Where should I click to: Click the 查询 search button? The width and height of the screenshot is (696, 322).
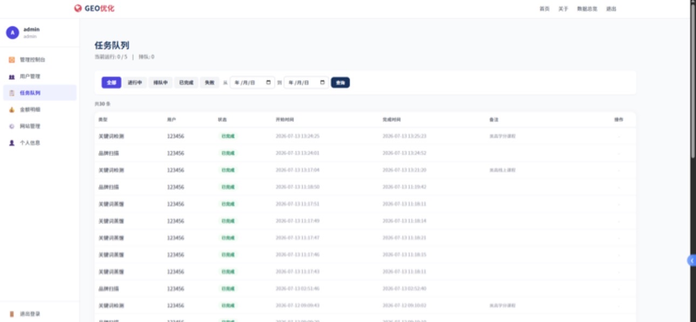(340, 82)
